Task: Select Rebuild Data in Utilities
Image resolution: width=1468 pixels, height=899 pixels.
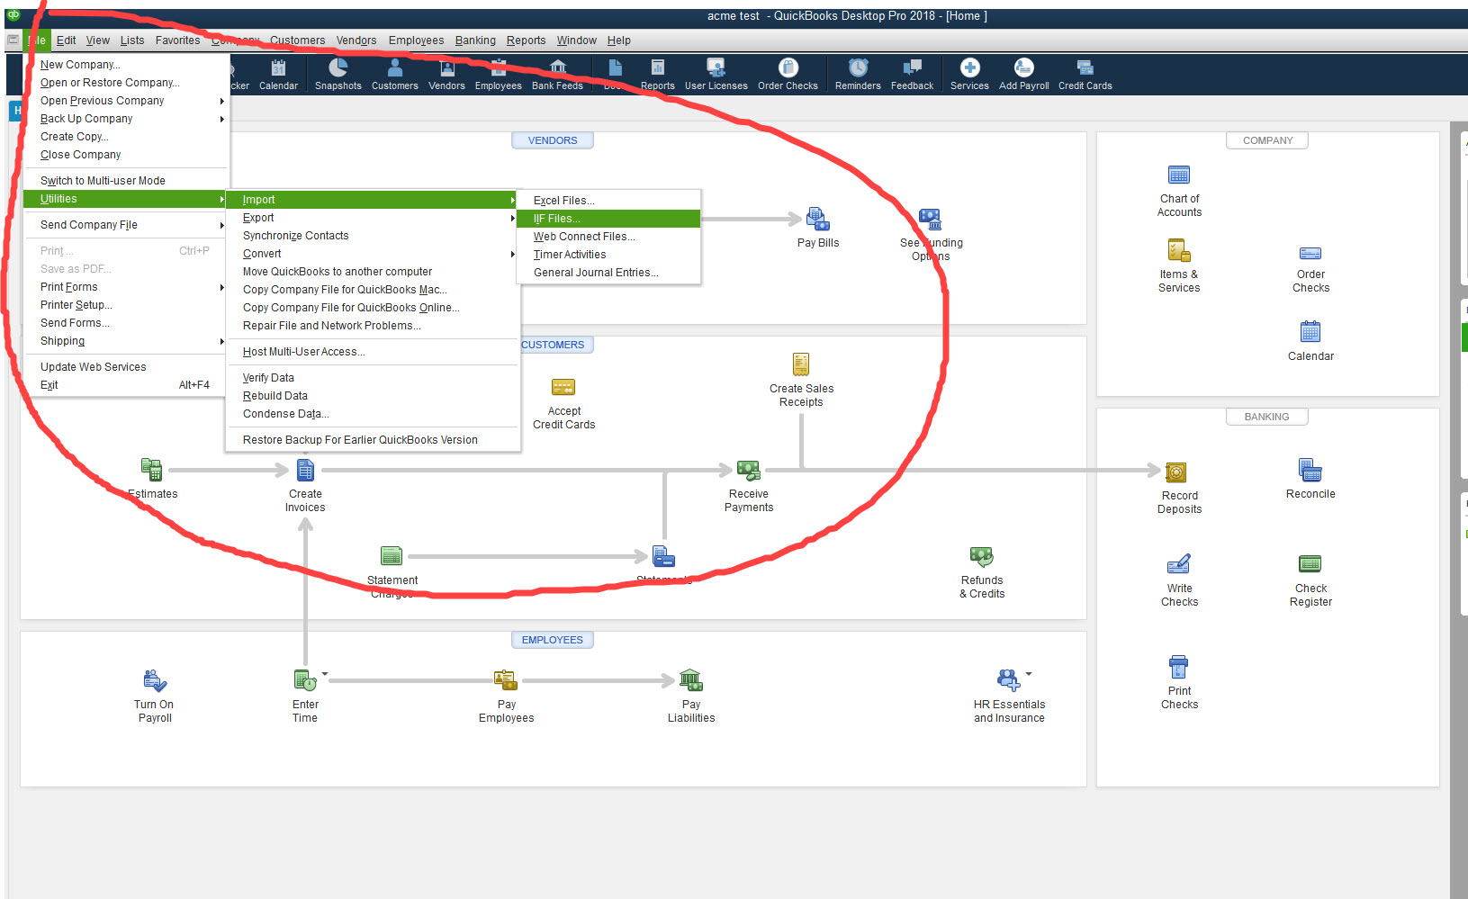Action: pyautogui.click(x=373, y=396)
